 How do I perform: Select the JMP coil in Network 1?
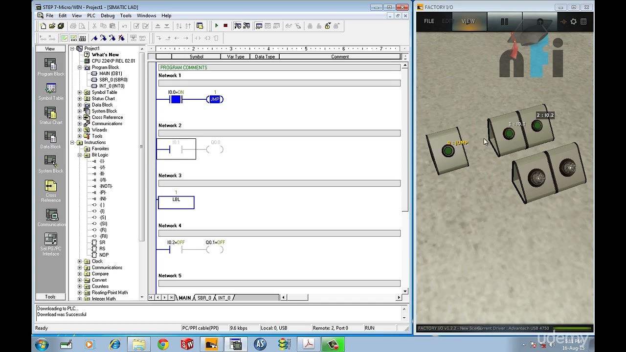[x=215, y=99]
